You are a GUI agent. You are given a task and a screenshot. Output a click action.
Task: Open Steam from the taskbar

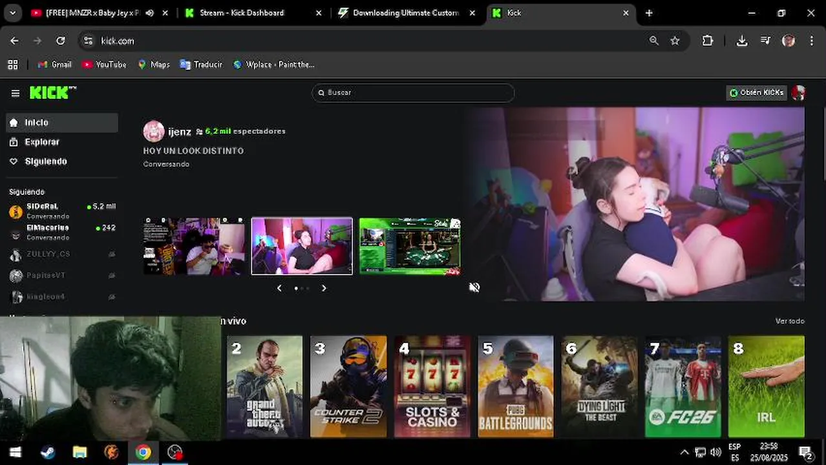coord(48,453)
